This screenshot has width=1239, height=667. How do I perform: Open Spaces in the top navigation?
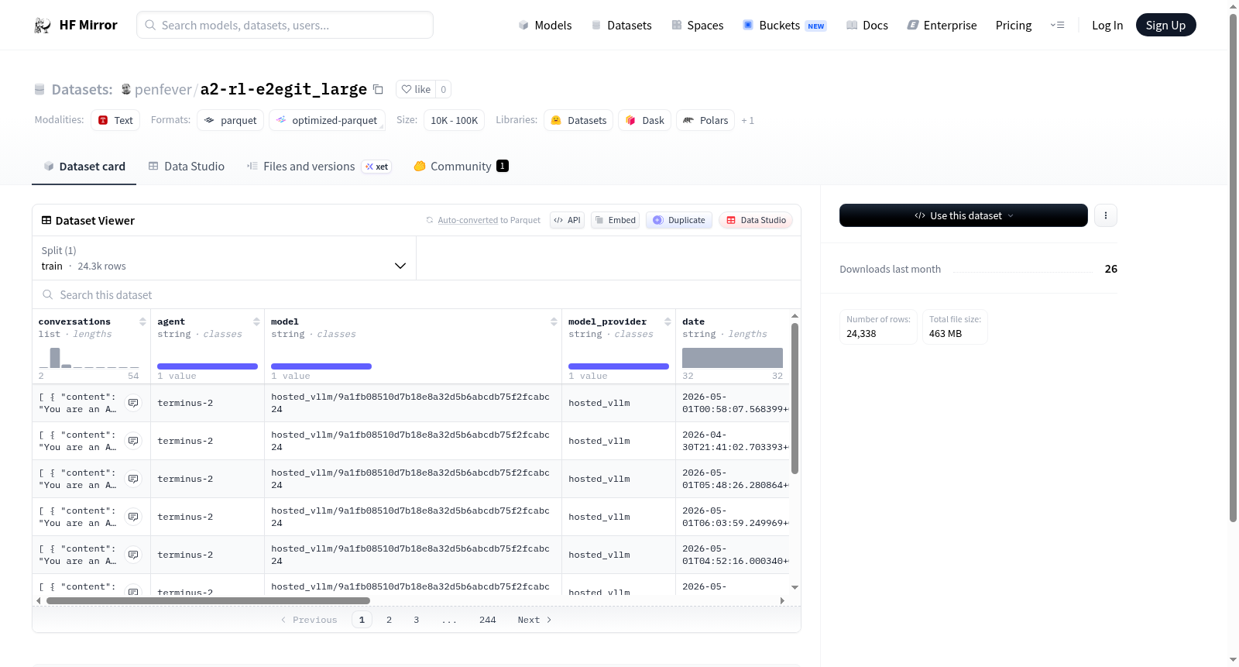click(x=697, y=25)
